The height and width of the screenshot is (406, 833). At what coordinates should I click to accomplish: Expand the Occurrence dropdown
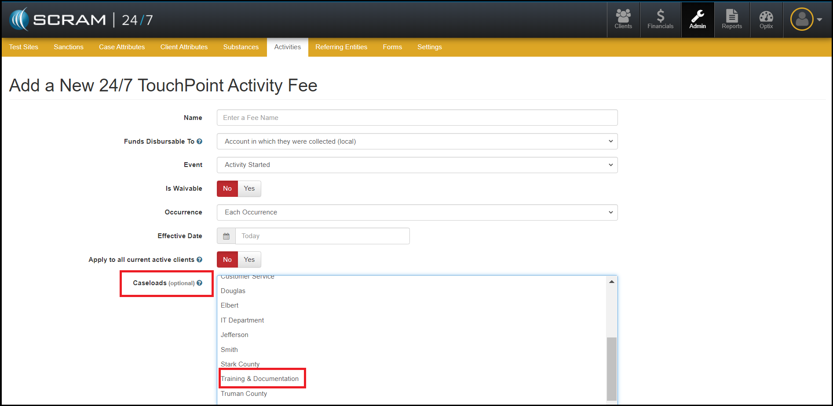(417, 213)
